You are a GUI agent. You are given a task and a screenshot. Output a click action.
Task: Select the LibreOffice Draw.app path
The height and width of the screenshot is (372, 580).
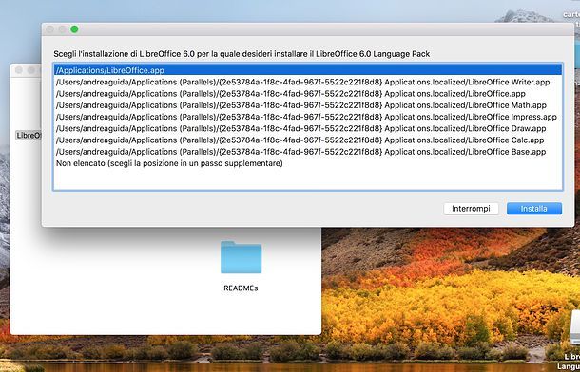(308, 128)
